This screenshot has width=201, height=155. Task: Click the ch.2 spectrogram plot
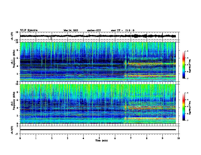tap(98, 104)
